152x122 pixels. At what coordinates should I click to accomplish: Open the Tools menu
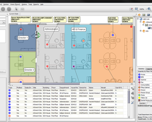pyautogui.click(x=30, y=4)
